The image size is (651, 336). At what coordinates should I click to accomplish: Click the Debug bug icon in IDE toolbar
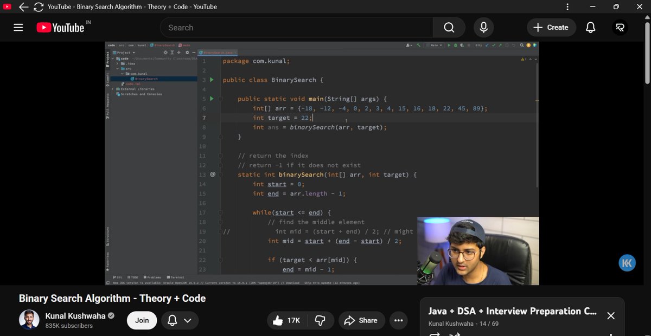(456, 46)
